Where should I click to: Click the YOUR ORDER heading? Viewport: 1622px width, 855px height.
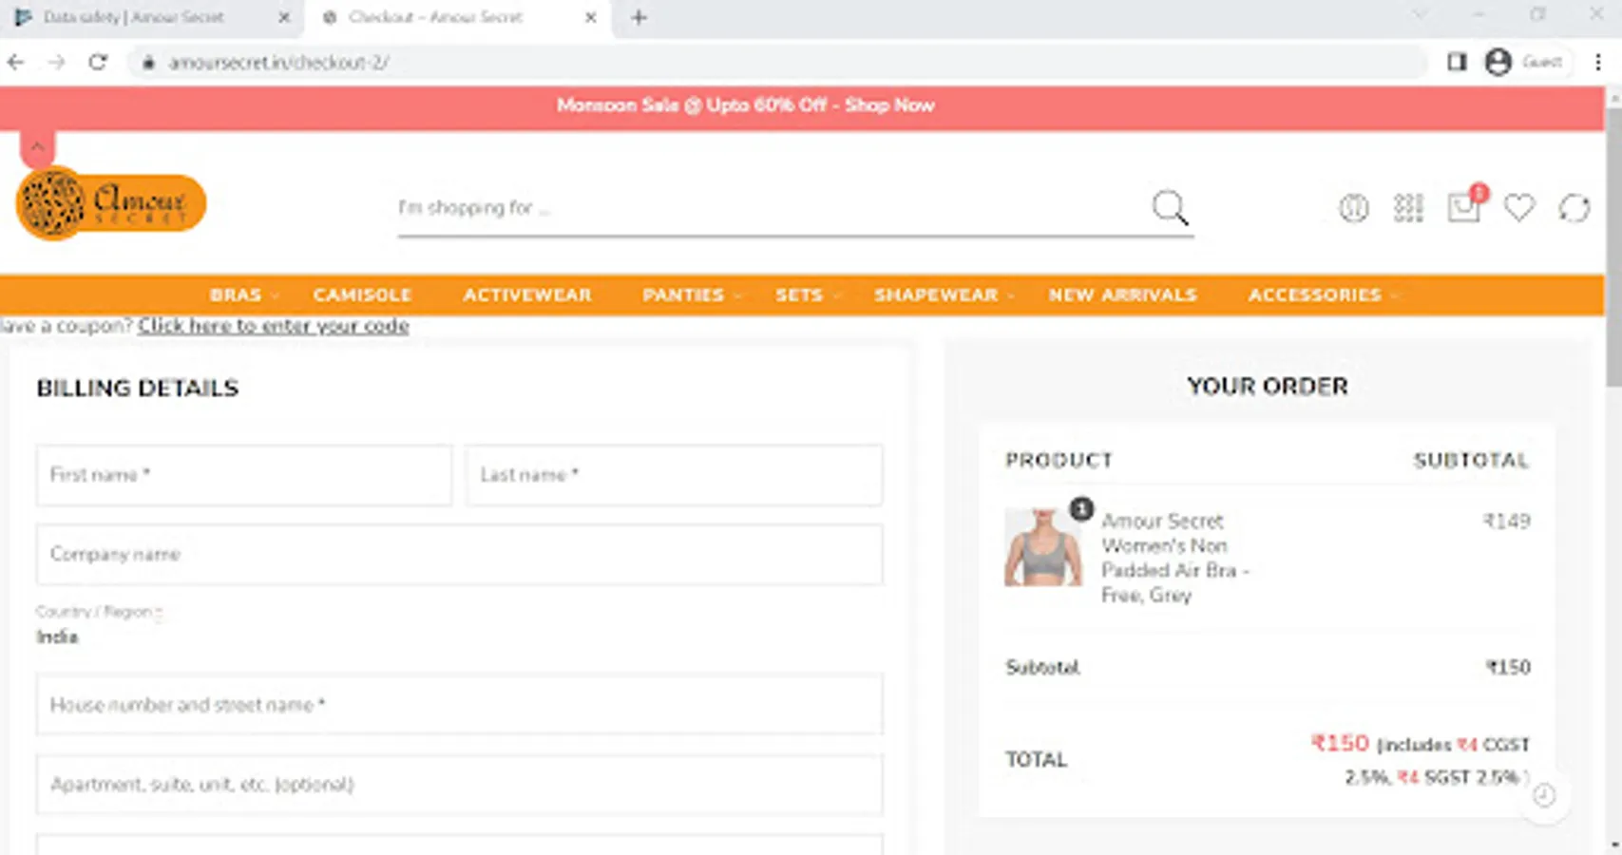pyautogui.click(x=1268, y=387)
